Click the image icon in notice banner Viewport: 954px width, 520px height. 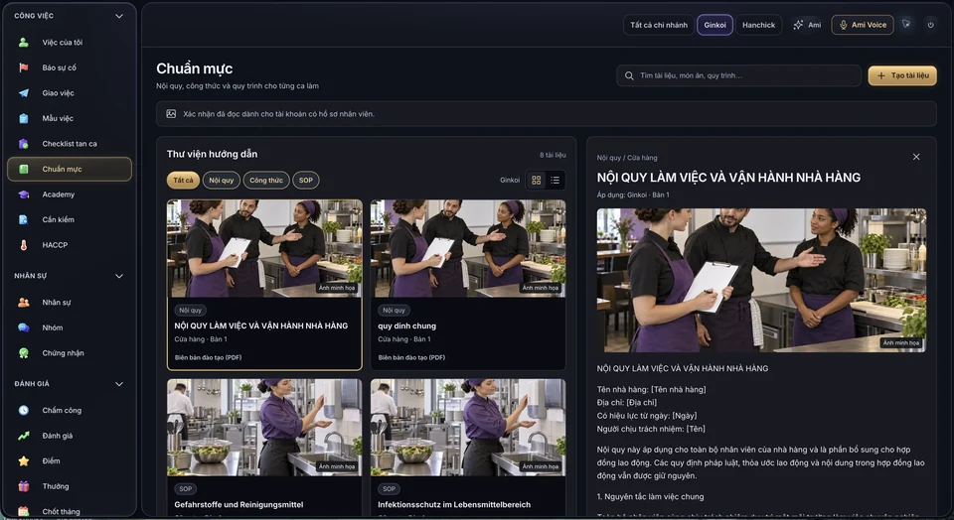(x=171, y=114)
